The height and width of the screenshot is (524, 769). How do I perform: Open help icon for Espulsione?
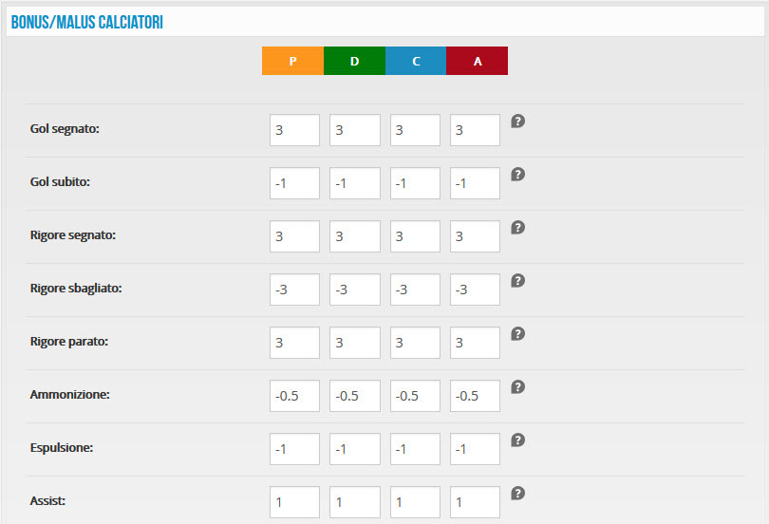[518, 440]
